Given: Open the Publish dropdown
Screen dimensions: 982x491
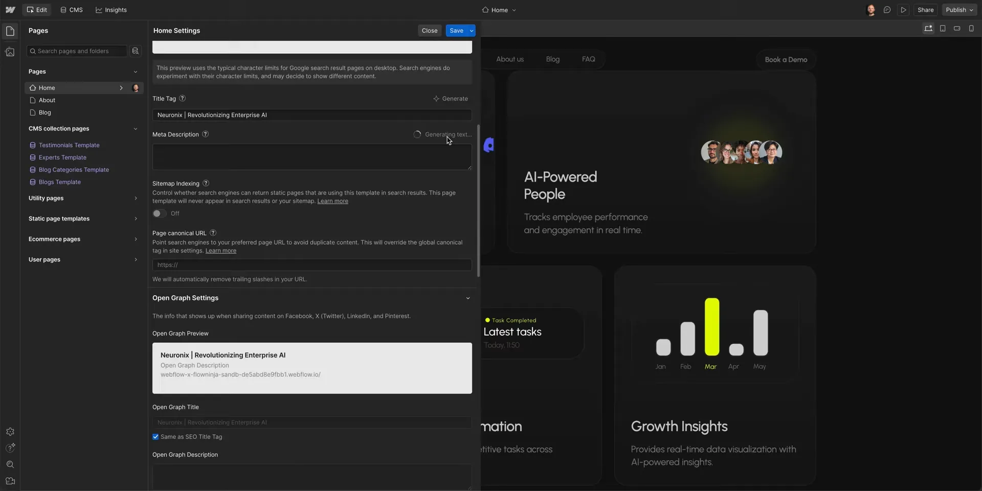Looking at the screenshot, I should click(959, 10).
